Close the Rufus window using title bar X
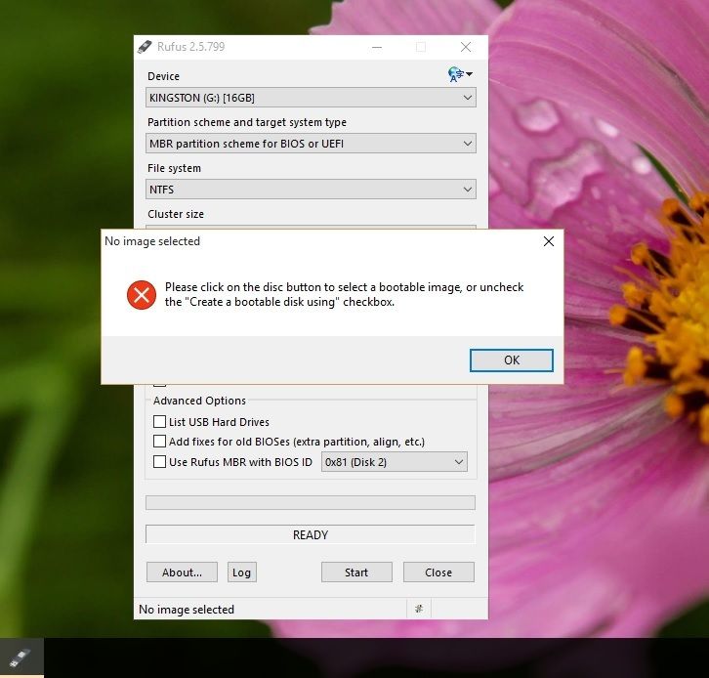709x678 pixels. (x=466, y=47)
